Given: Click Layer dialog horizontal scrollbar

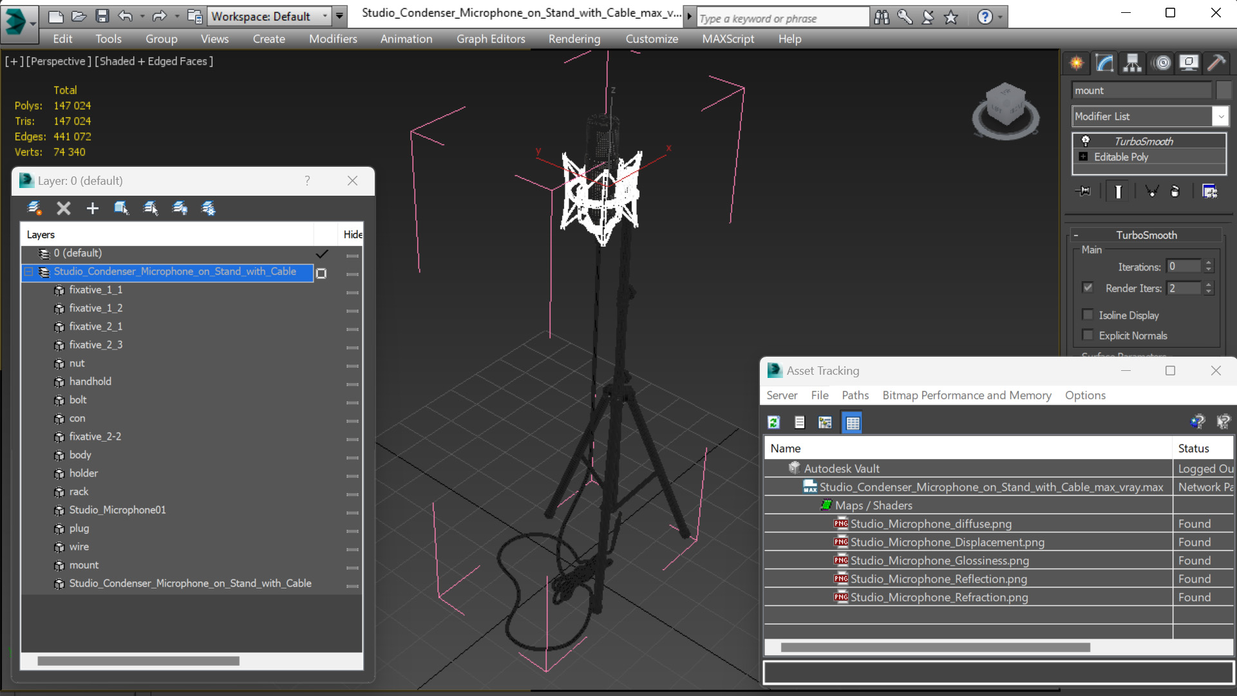Looking at the screenshot, I should click(138, 661).
